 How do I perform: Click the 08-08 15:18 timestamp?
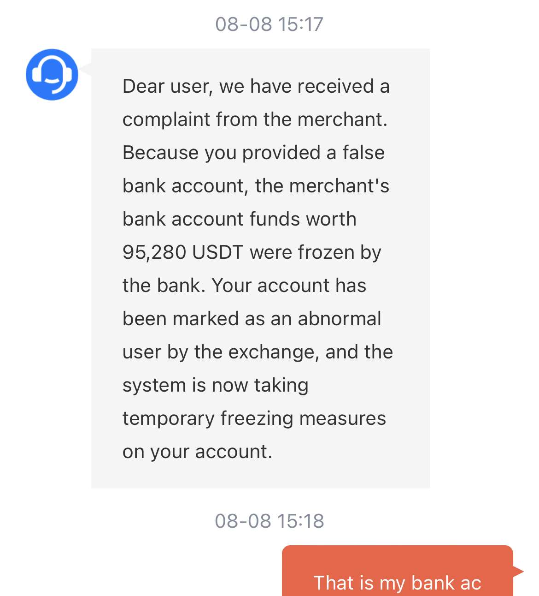click(269, 521)
